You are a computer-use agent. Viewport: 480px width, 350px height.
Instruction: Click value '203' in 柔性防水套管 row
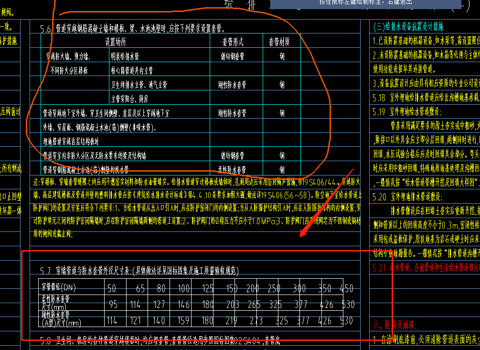[233, 304]
